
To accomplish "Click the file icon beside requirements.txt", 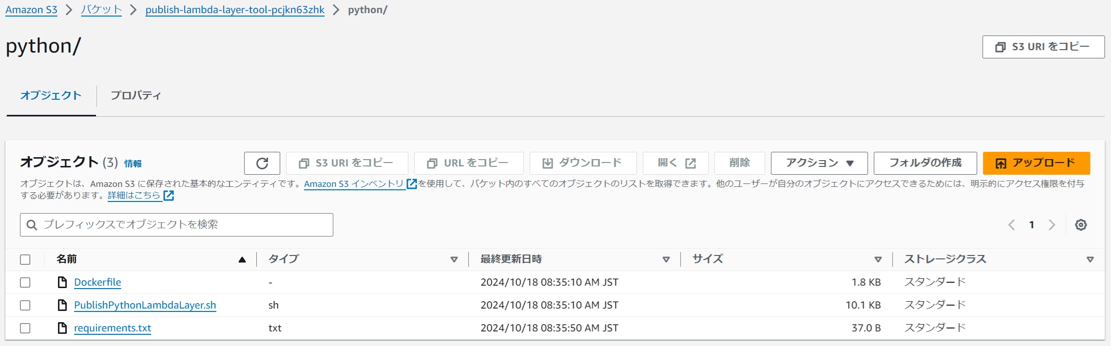I will click(x=62, y=328).
